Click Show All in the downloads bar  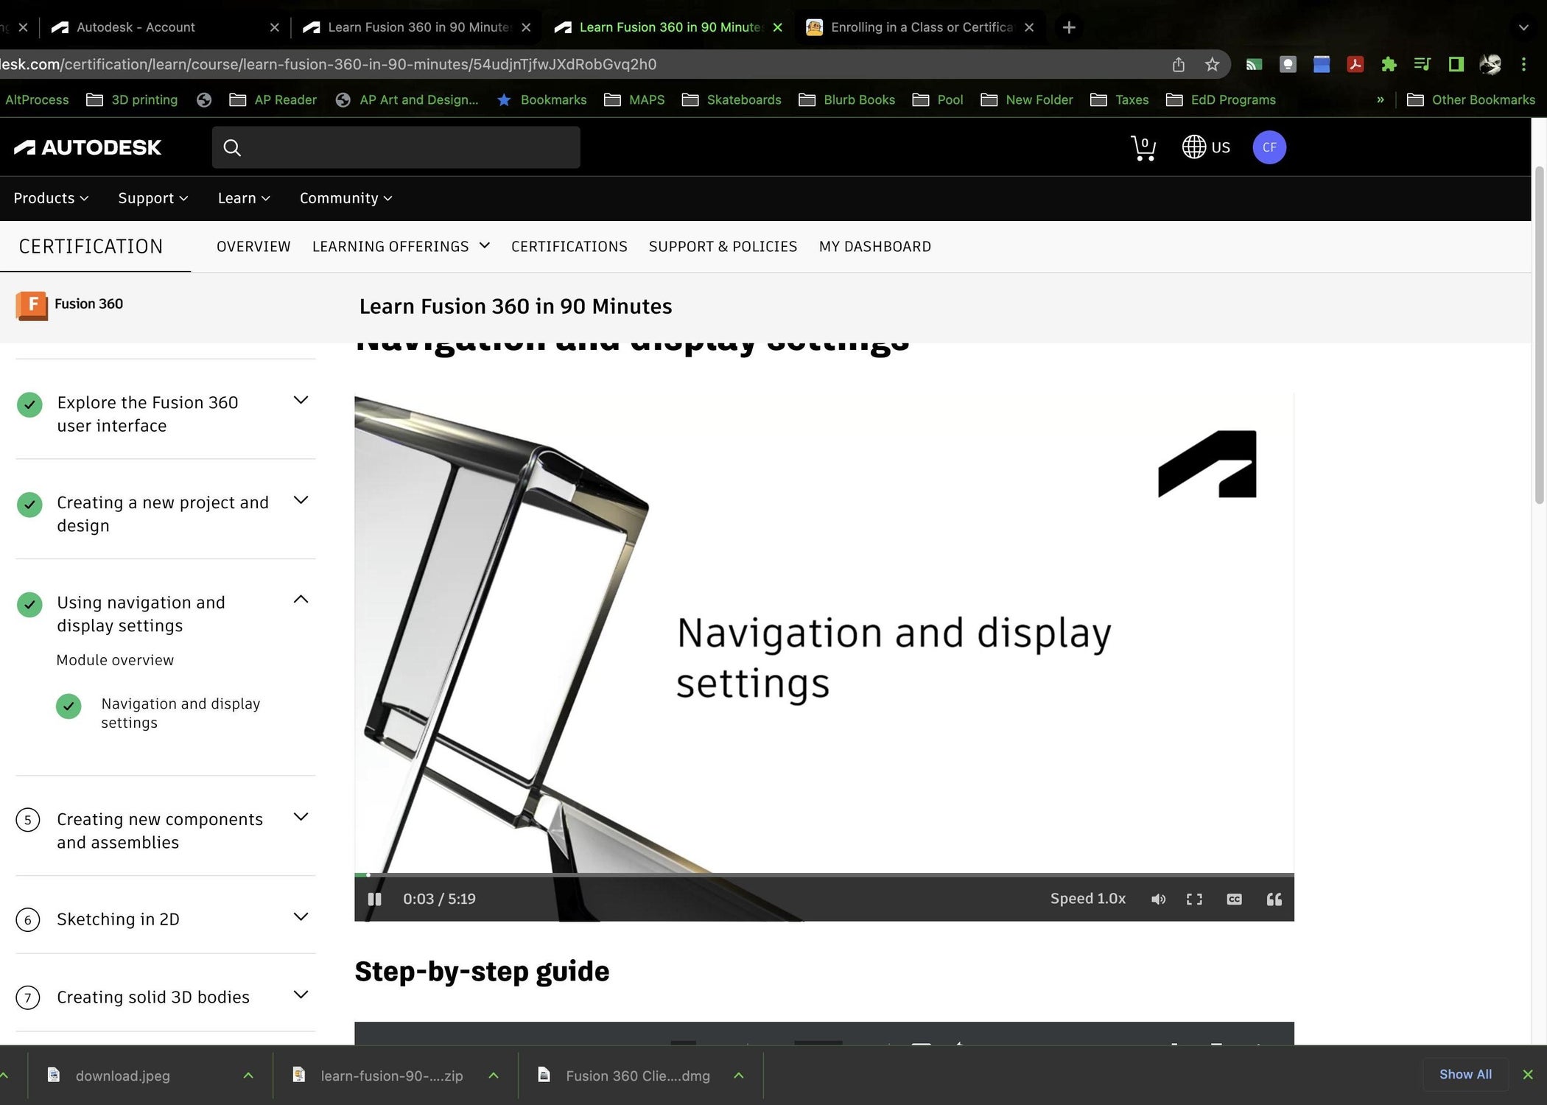(1464, 1074)
